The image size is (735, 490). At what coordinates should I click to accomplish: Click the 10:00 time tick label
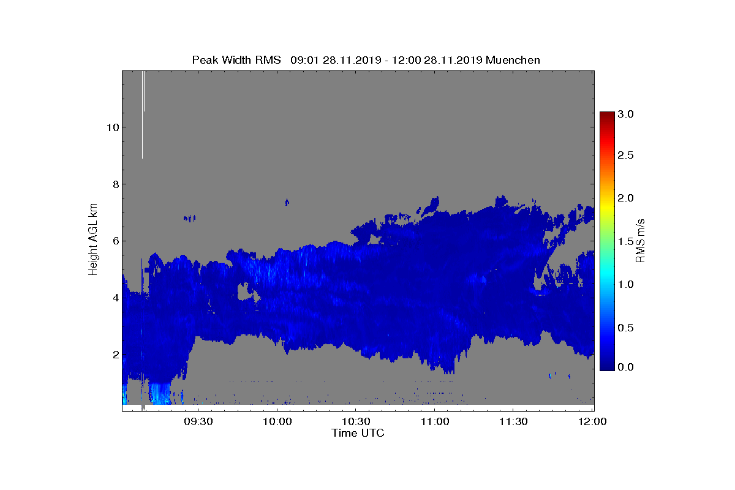click(277, 422)
